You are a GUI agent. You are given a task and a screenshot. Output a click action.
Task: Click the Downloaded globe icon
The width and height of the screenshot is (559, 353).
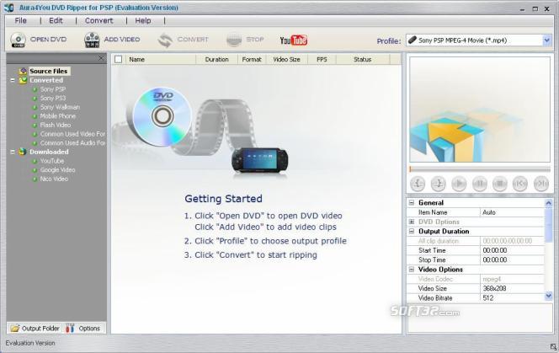23,152
